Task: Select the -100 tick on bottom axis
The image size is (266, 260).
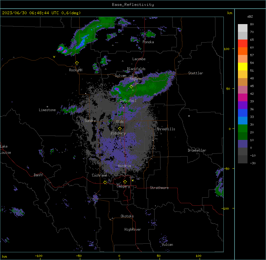Action: (x=39, y=256)
